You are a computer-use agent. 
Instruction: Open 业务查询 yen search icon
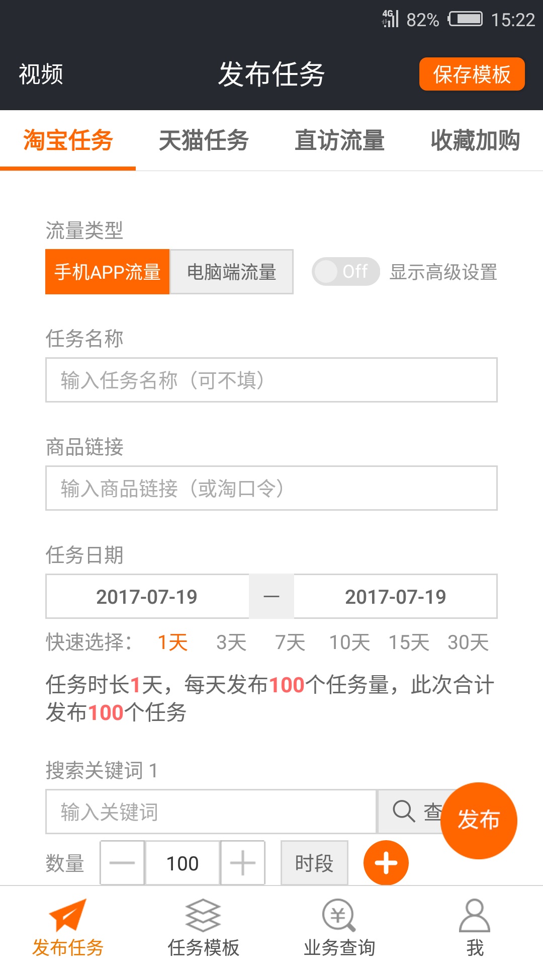pyautogui.click(x=339, y=916)
